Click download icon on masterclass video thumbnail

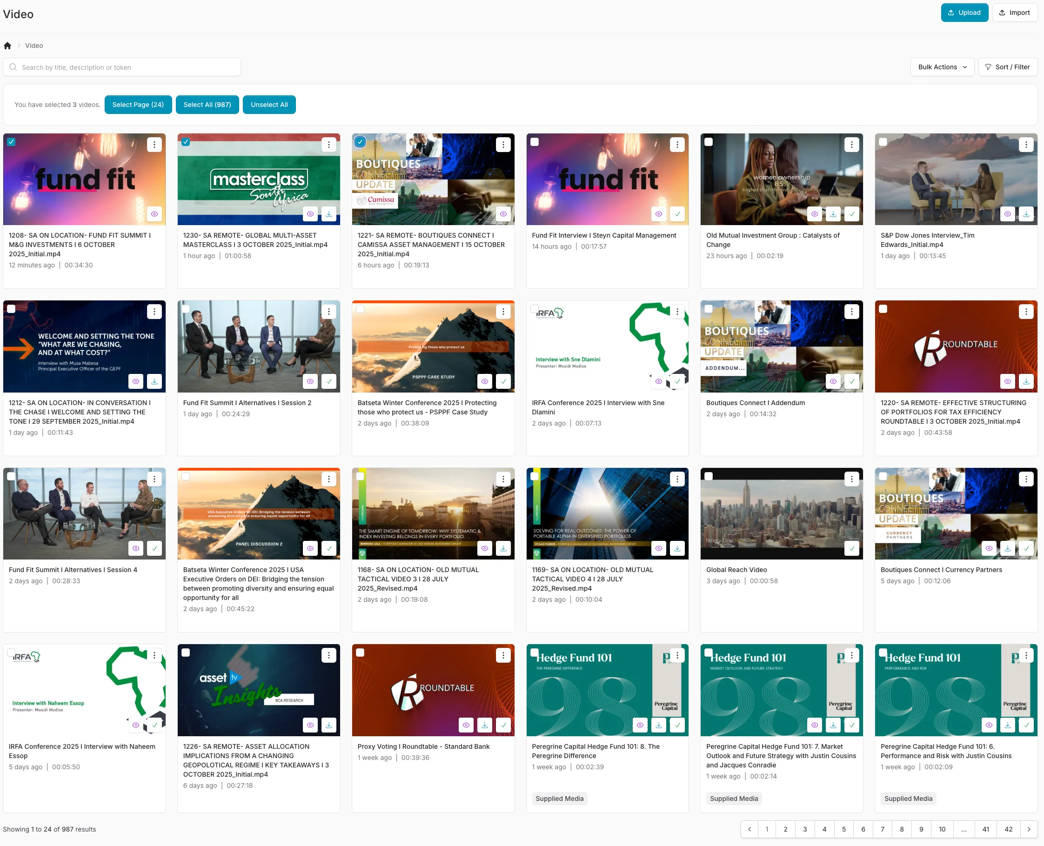click(329, 214)
